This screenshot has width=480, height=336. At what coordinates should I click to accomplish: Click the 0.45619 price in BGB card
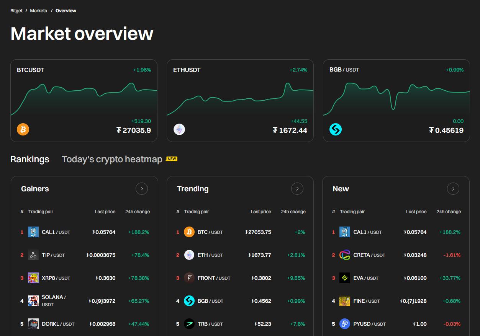tap(446, 130)
